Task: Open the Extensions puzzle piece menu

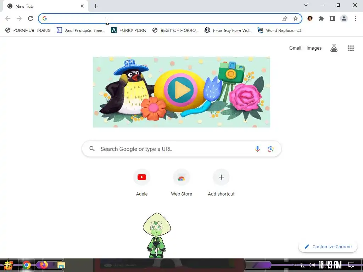Action: pyautogui.click(x=321, y=18)
